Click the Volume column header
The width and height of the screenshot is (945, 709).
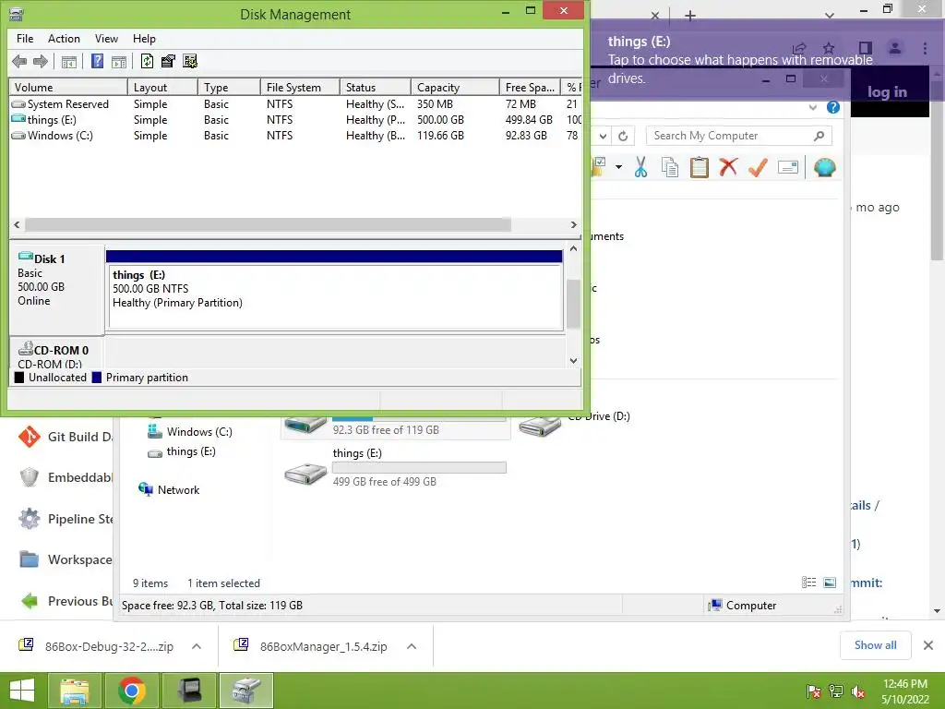[x=67, y=88]
